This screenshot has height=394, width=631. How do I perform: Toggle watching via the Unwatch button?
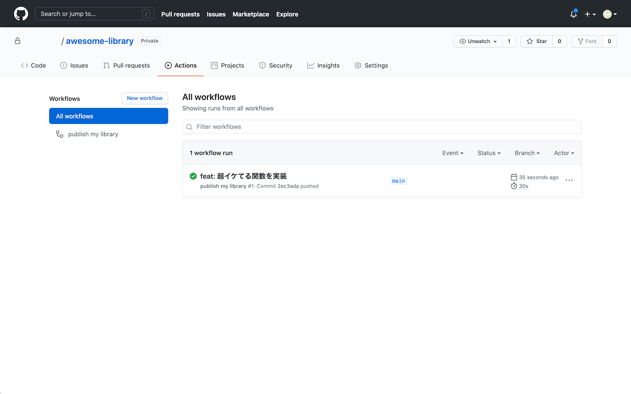click(x=478, y=41)
